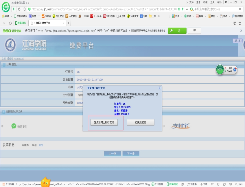Click the search magnifier icon in search box

[241, 9]
